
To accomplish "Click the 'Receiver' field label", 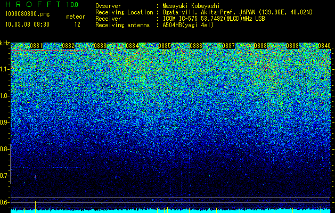I will pyautogui.click(x=108, y=19).
